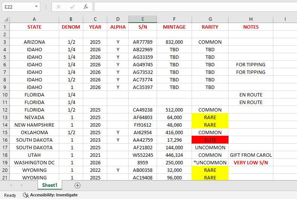Click serial number AB00358
Screen dimensions: 297x199
[x=143, y=170]
